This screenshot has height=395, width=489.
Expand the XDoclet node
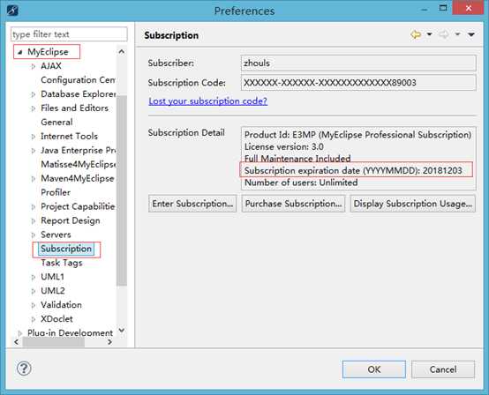pyautogui.click(x=34, y=319)
